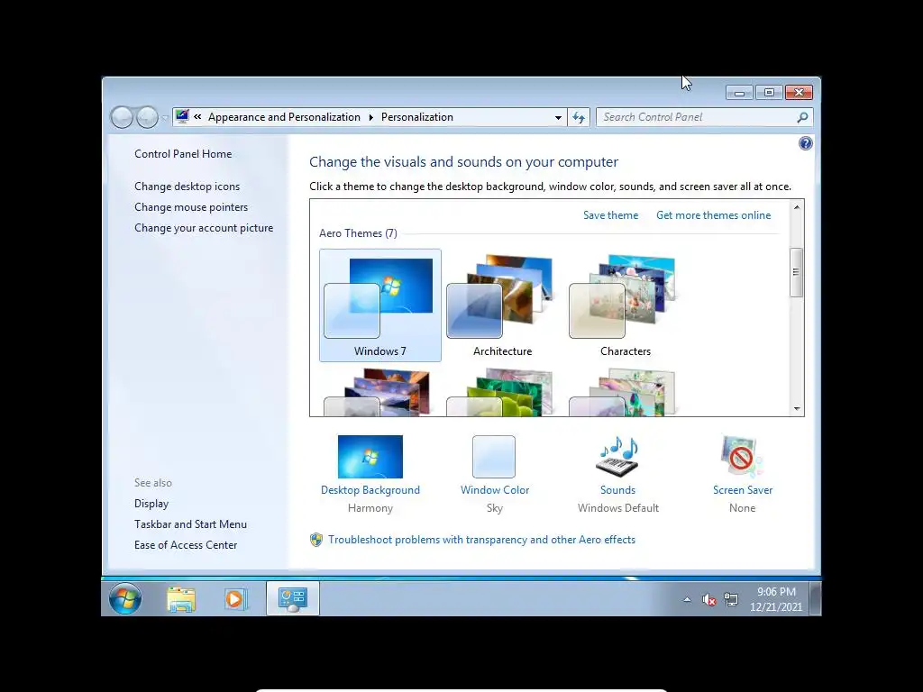Click the Screen Saver text link
Viewport: 923px width, 692px height.
(x=743, y=490)
